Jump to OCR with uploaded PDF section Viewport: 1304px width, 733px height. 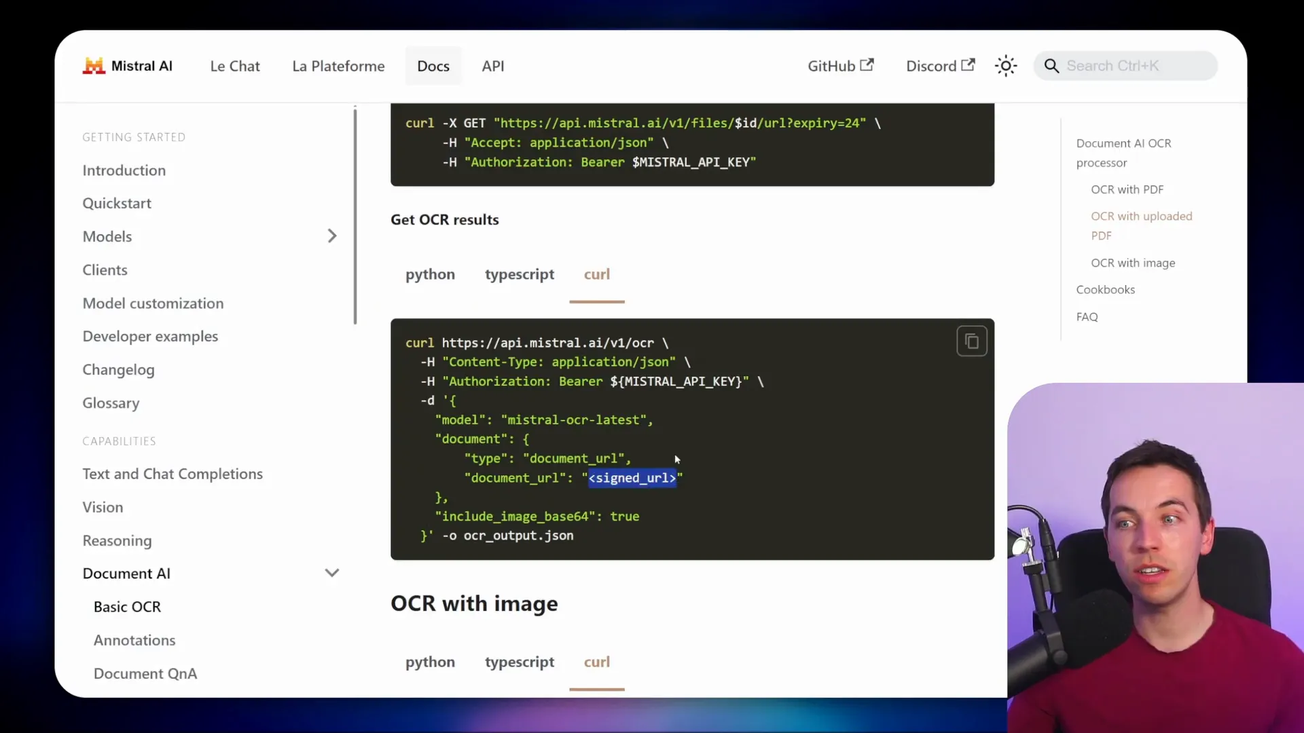click(x=1141, y=225)
